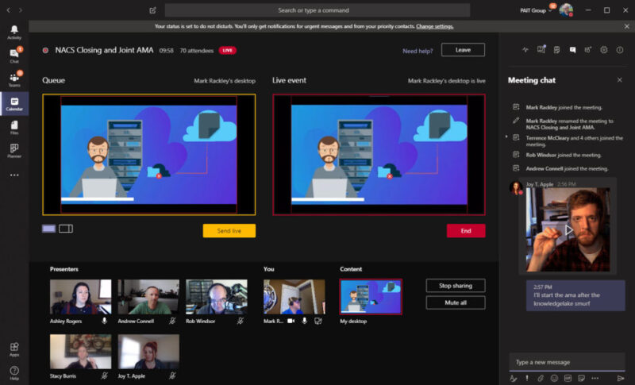
Task: Play Joy T. Apple's video in chat
Action: coord(568,230)
